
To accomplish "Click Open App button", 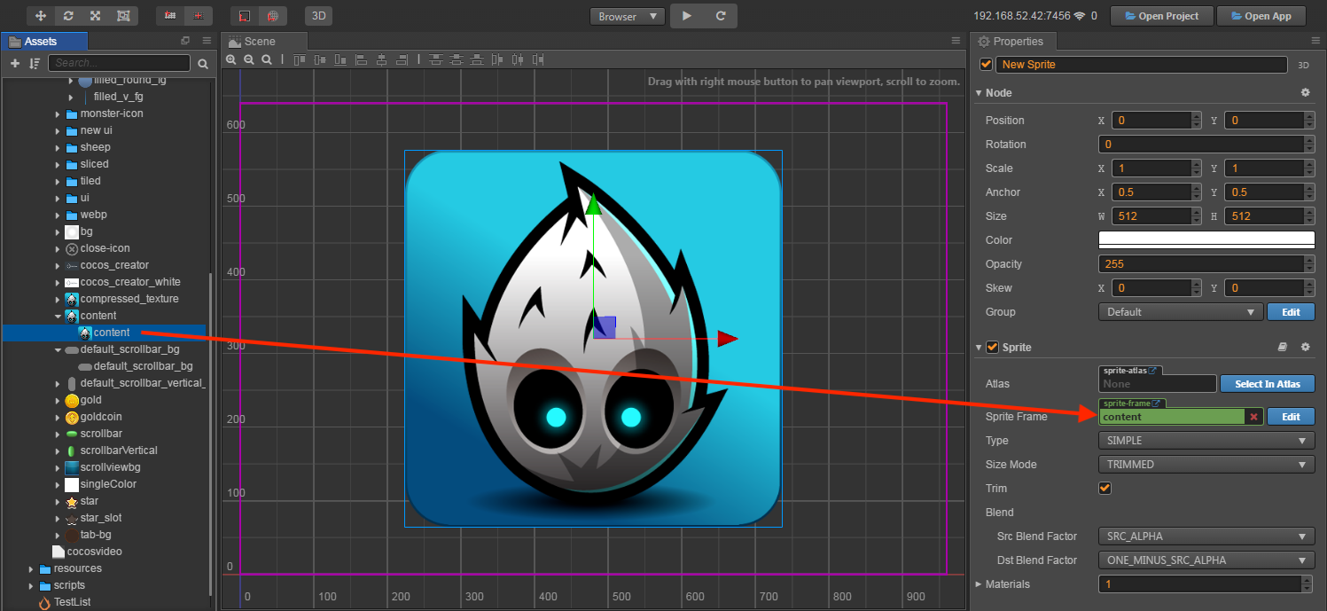I will 1261,16.
